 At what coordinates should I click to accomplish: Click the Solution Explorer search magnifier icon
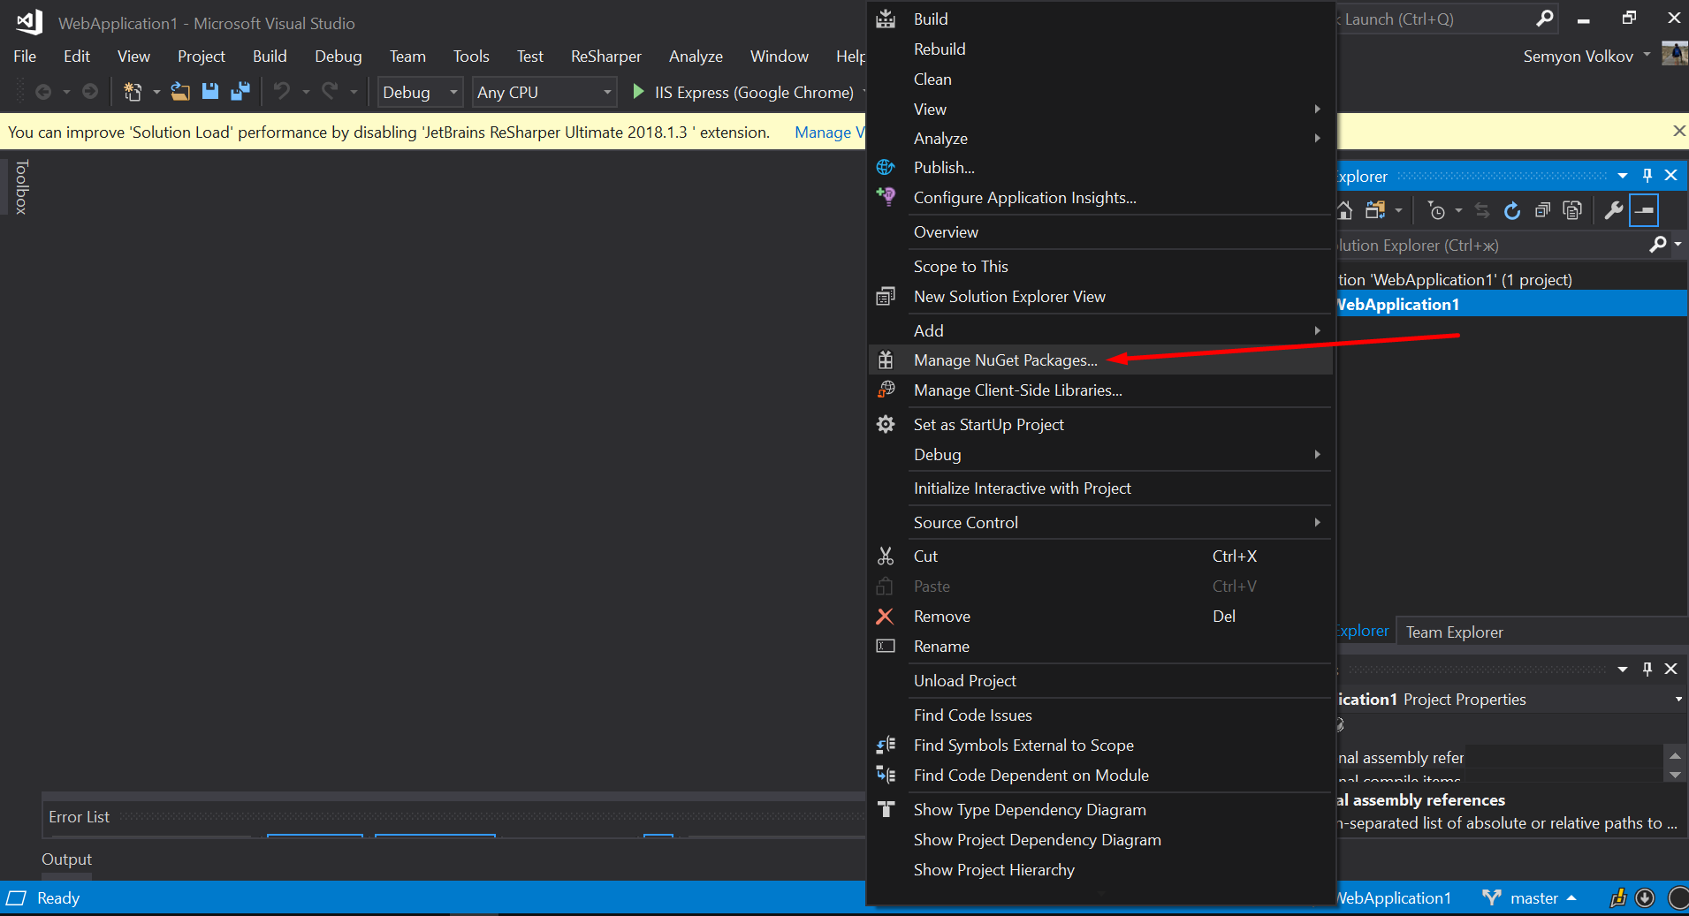coord(1657,245)
